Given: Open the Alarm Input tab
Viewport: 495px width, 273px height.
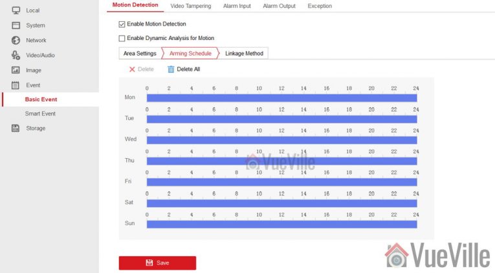Looking at the screenshot, I should pyautogui.click(x=237, y=6).
